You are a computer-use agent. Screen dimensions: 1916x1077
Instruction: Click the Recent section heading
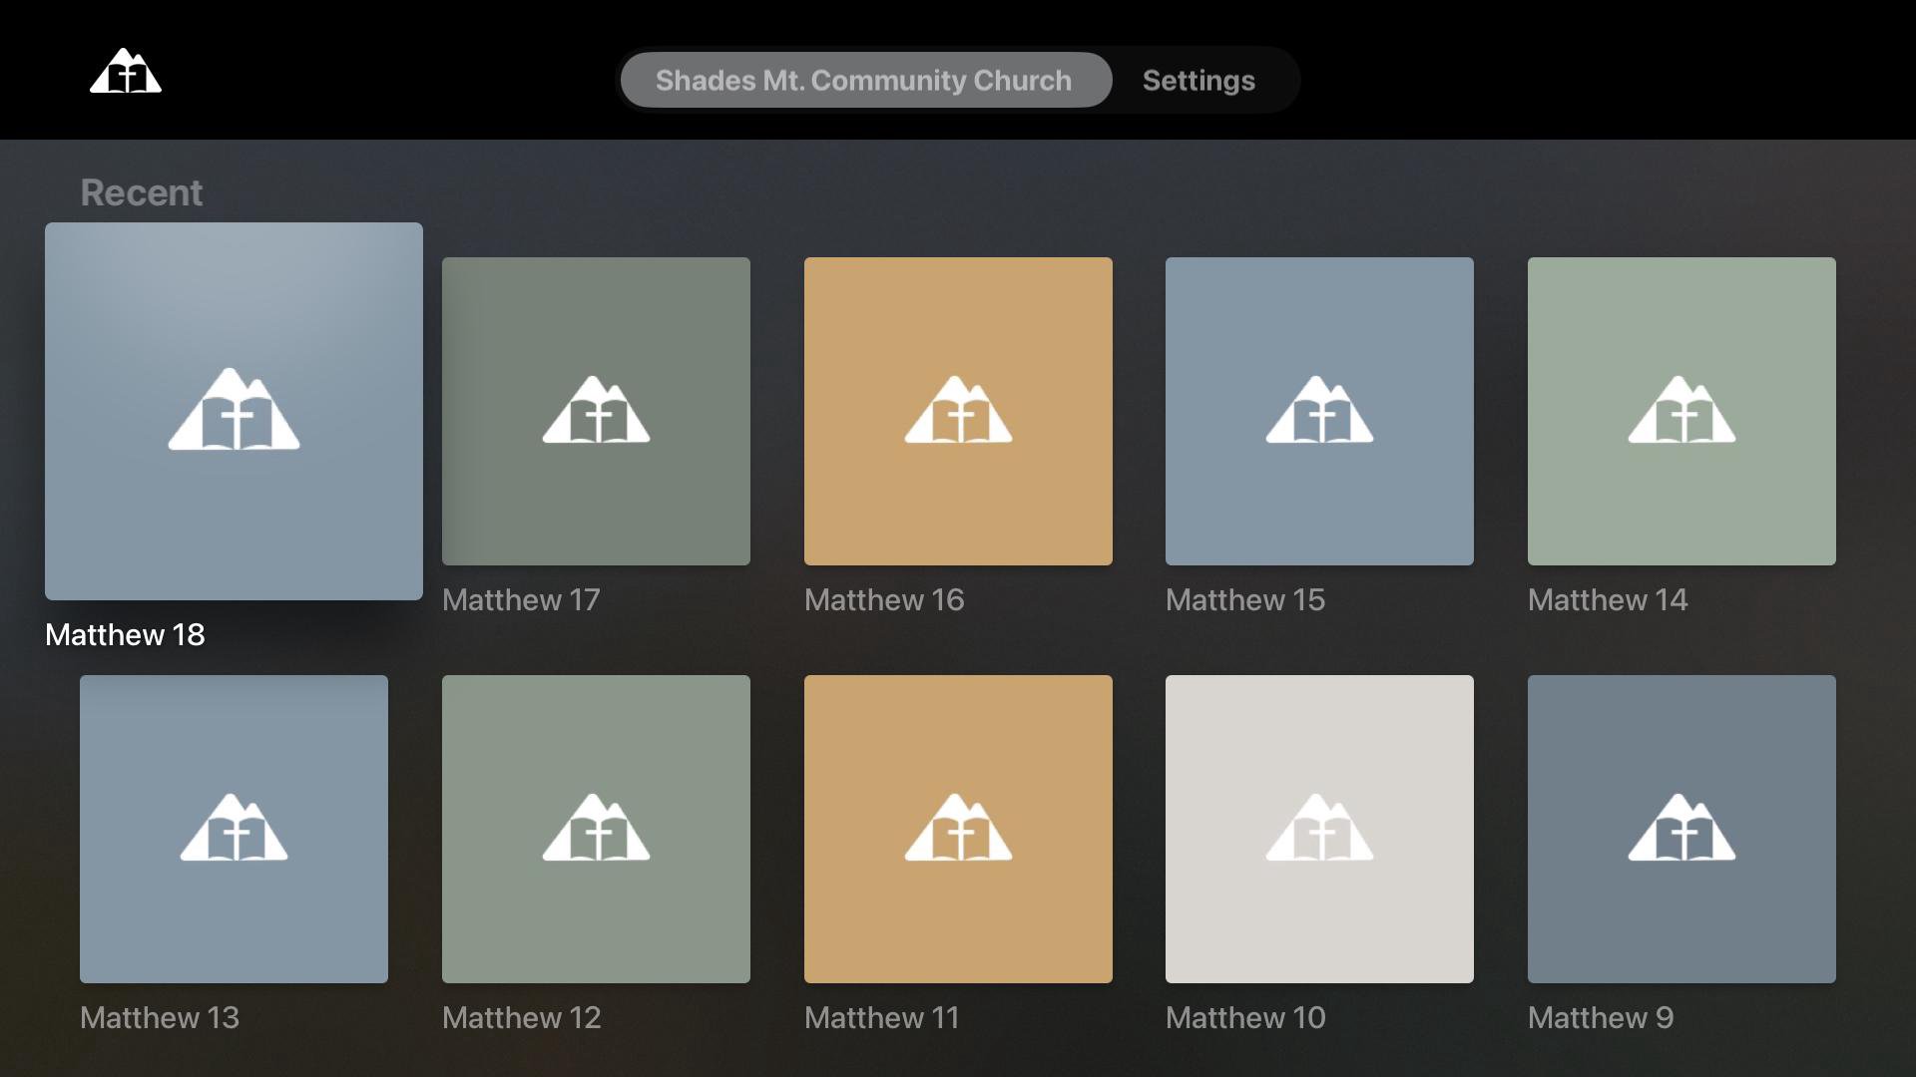click(142, 192)
